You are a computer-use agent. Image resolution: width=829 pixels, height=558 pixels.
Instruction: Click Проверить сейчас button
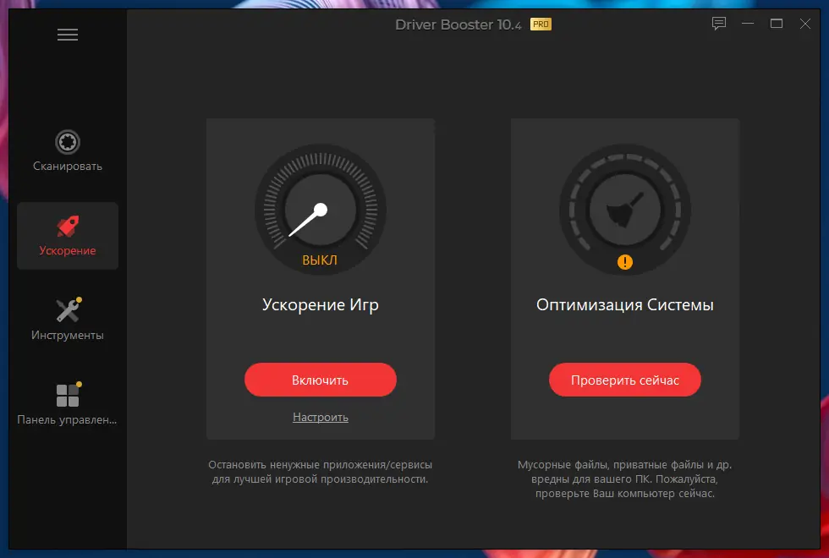[625, 380]
